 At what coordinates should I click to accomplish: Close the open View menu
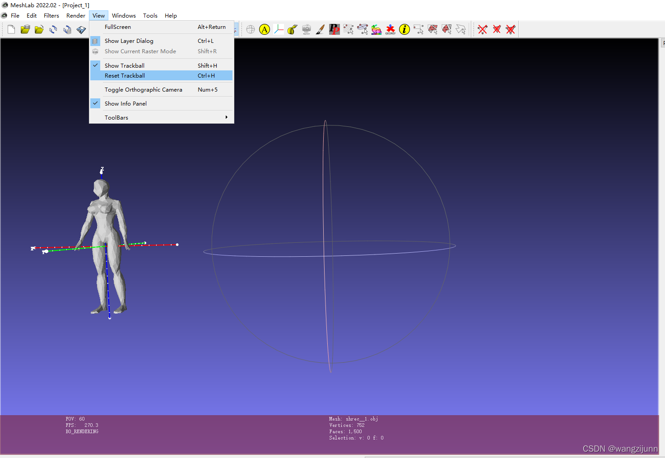click(x=98, y=15)
